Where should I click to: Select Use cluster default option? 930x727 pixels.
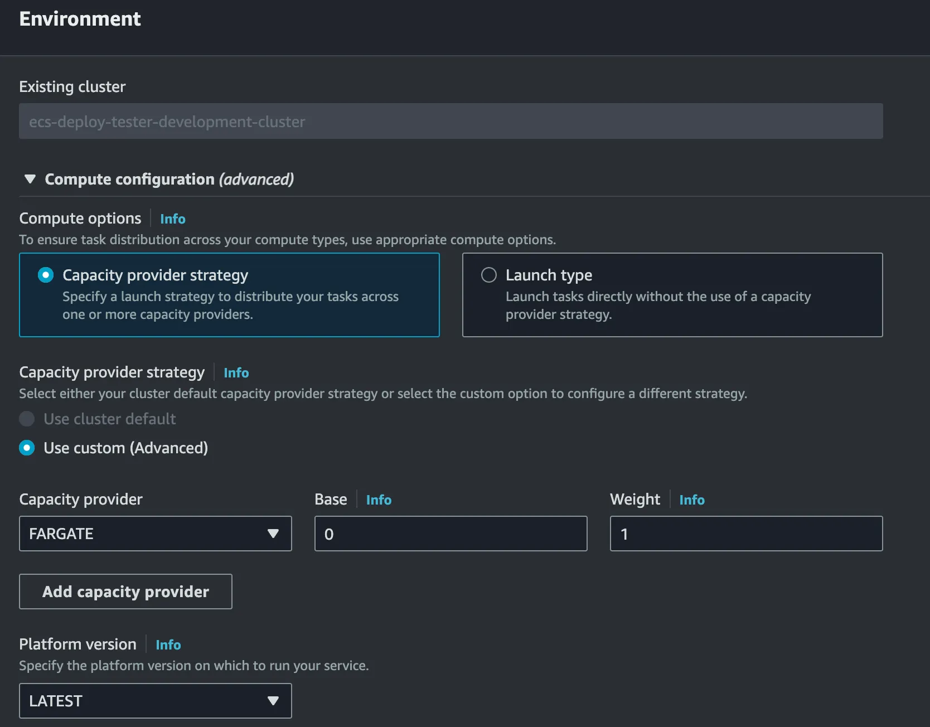point(27,419)
